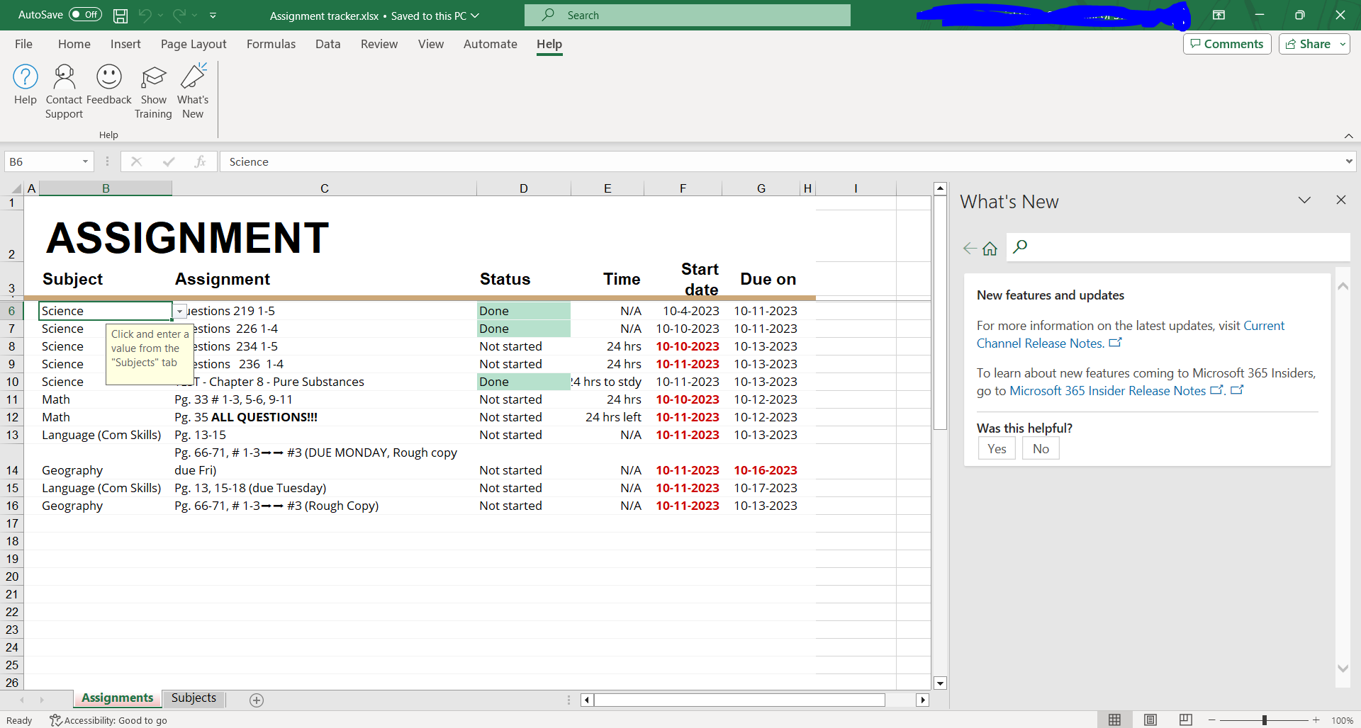Viewport: 1361px width, 728px height.
Task: Save the workbook with the Save icon
Action: tap(120, 15)
